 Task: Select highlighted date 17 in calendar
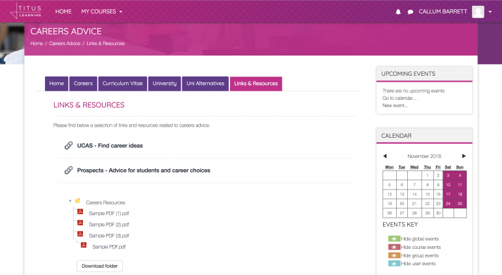448,194
